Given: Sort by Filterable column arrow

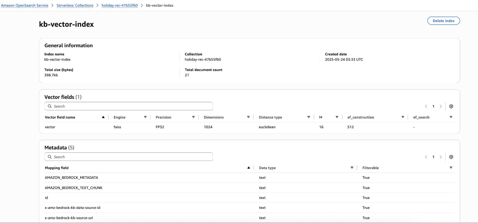Looking at the screenshot, I should [x=451, y=168].
